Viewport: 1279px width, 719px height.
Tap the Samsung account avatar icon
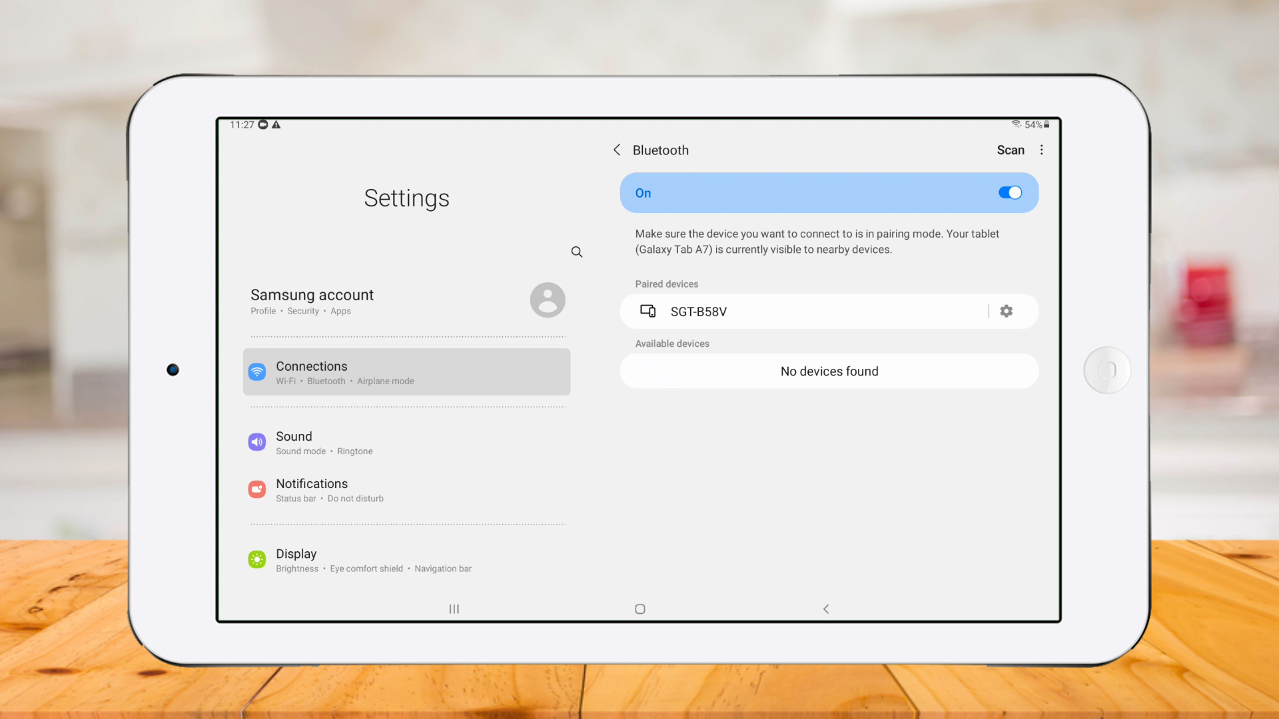click(548, 300)
